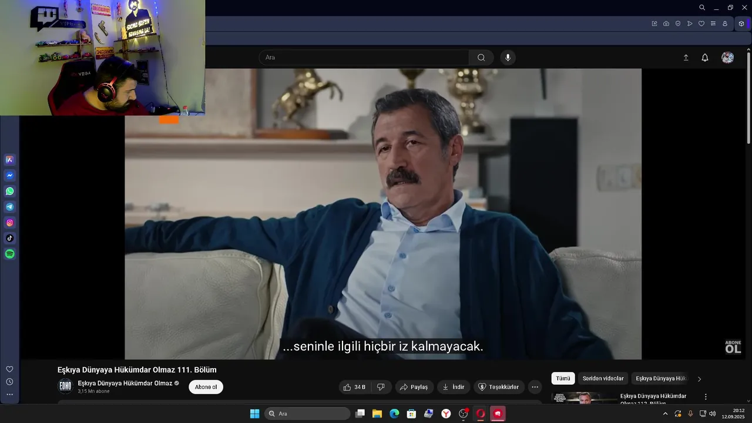The image size is (752, 423).
Task: Show more filter chips with right chevron
Action: [x=699, y=379]
